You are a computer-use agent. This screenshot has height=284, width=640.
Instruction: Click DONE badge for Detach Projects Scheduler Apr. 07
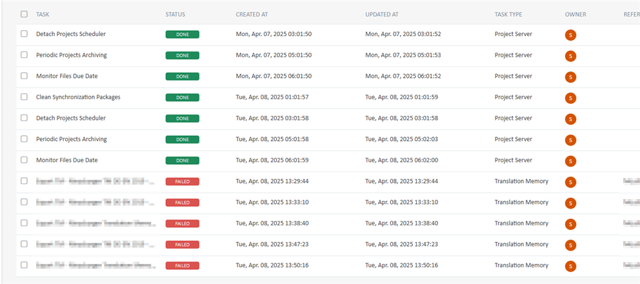[x=183, y=34]
